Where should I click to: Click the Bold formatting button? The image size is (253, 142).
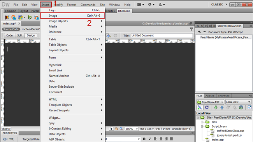tap(144, 139)
